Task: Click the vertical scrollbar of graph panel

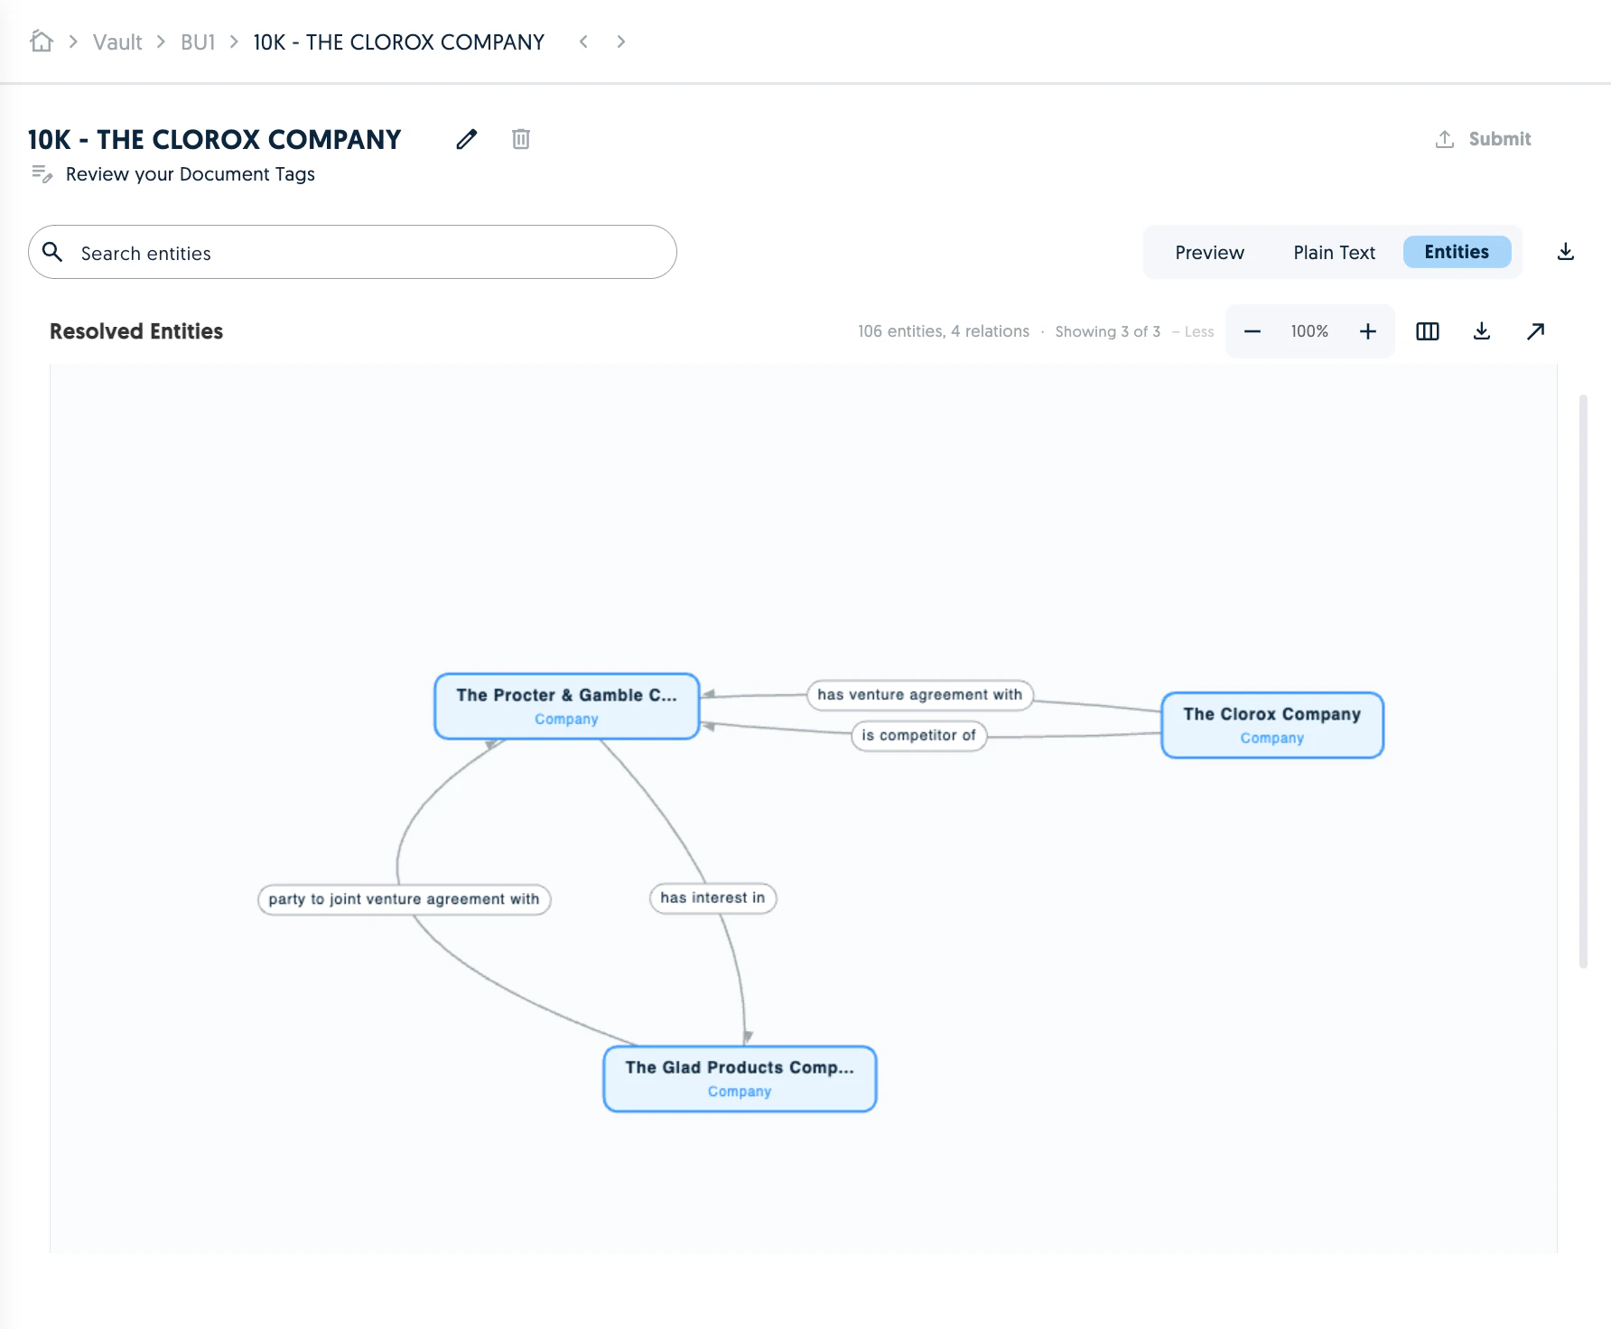Action: [1583, 681]
